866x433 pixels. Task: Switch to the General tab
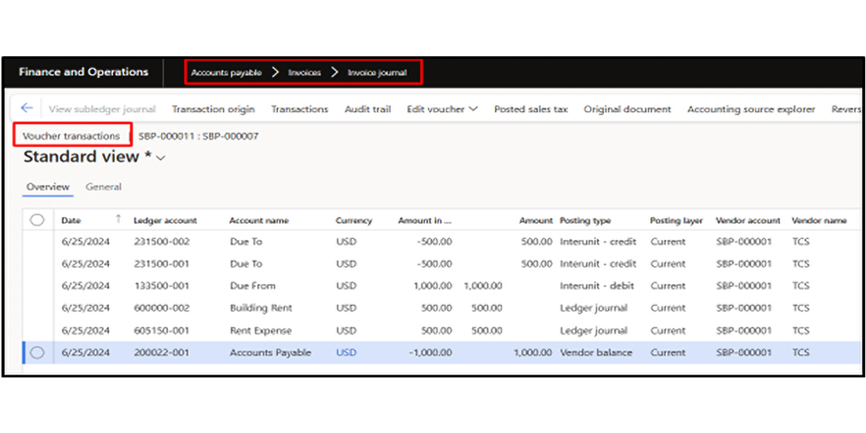pos(103,187)
